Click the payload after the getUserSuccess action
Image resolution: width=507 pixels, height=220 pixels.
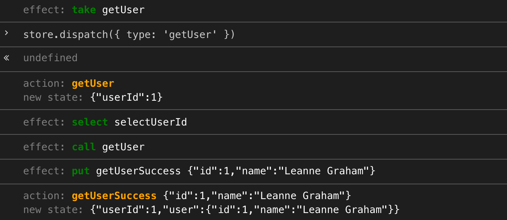click(x=257, y=196)
